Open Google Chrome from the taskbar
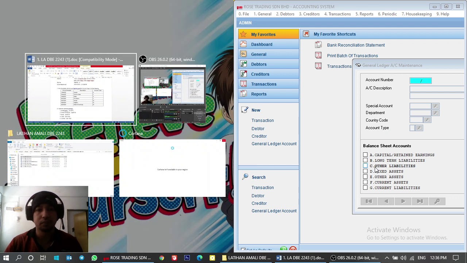 coord(162,258)
